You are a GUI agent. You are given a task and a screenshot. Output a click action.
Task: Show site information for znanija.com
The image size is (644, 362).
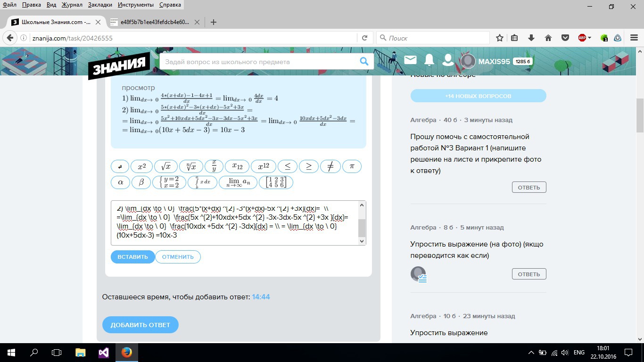coord(24,38)
